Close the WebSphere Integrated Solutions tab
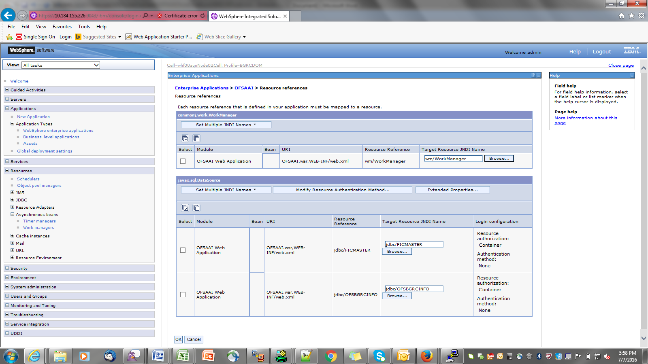 (285, 16)
